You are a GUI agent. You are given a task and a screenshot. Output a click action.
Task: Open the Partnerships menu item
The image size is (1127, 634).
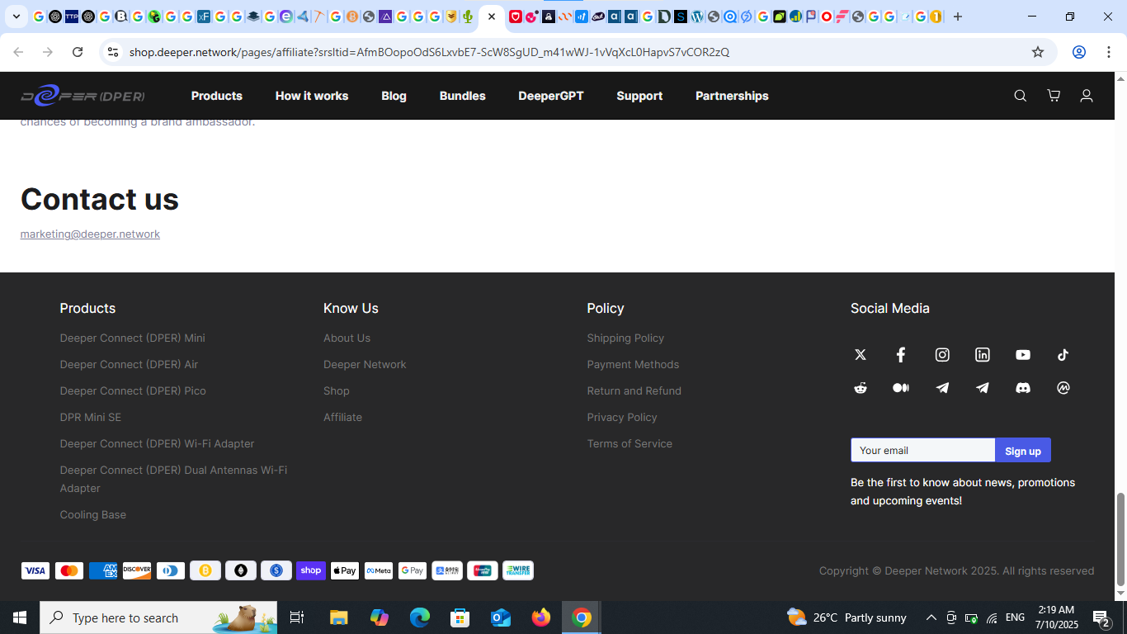pos(732,96)
